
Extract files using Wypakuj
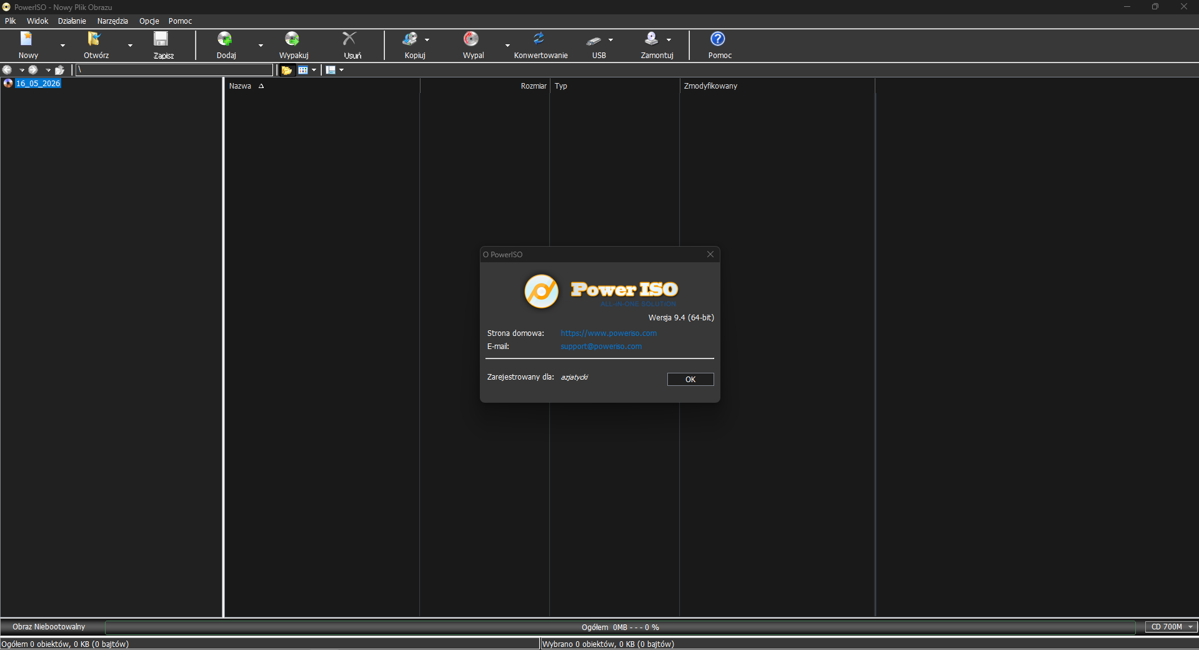293,45
